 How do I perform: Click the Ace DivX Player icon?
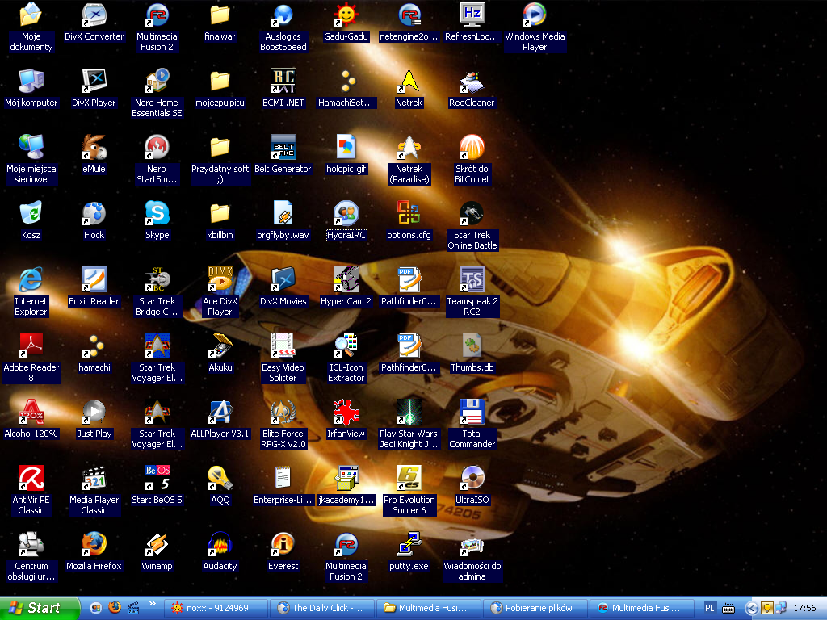point(220,279)
